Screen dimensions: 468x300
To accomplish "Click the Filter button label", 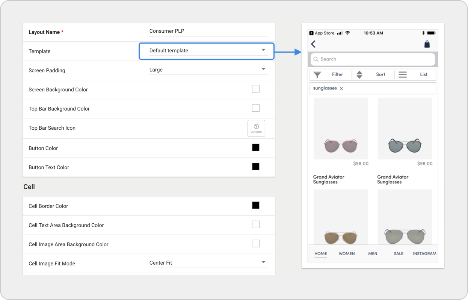I will (x=338, y=74).
